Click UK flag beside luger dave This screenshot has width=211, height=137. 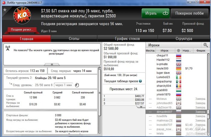[x=178, y=73]
